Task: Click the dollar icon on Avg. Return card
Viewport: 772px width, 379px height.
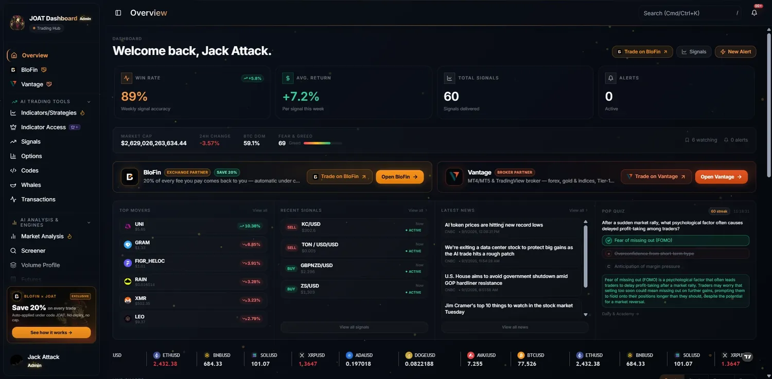Action: click(288, 78)
